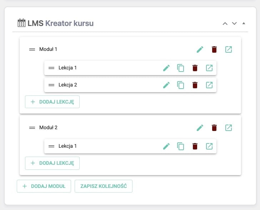Open Lekcja 1 of Moduł 2 externally
Screen dimensions: 260x210
click(209, 146)
